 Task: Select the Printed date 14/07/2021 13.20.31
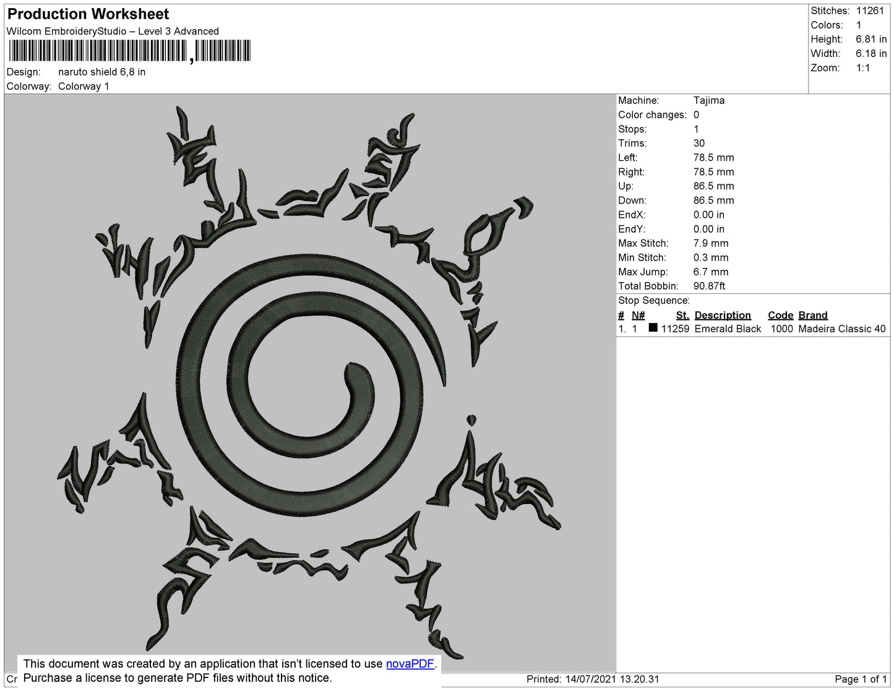pos(612,679)
